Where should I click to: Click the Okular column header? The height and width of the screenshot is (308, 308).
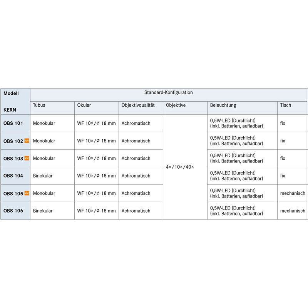(84, 105)
